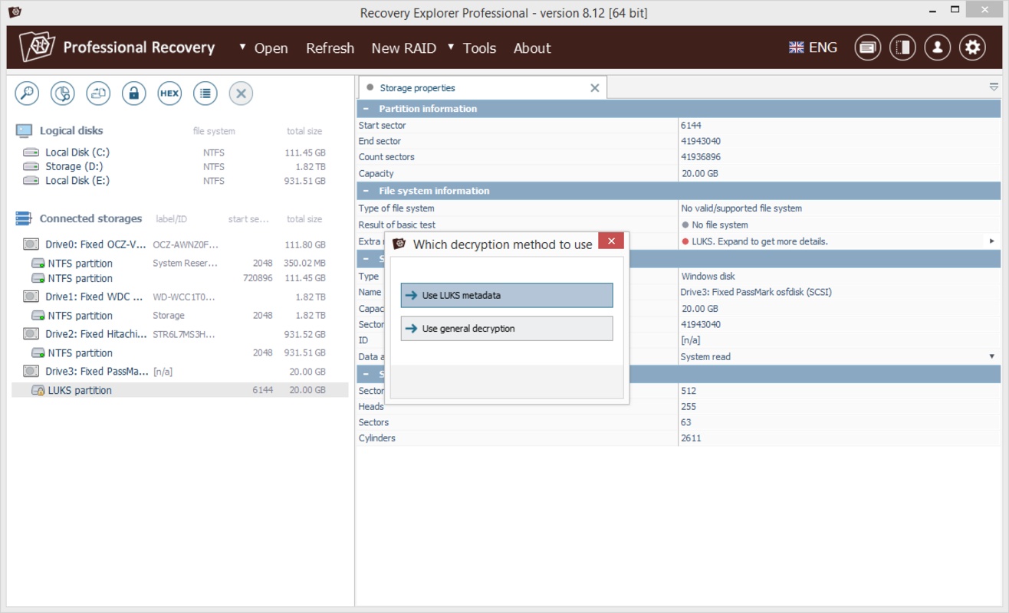The width and height of the screenshot is (1009, 613).
Task: Click the list-style storage properties icon
Action: [x=205, y=93]
